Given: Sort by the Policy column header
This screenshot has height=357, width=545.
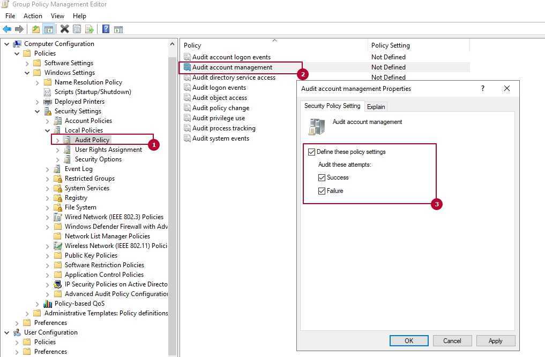Looking at the screenshot, I should point(274,45).
